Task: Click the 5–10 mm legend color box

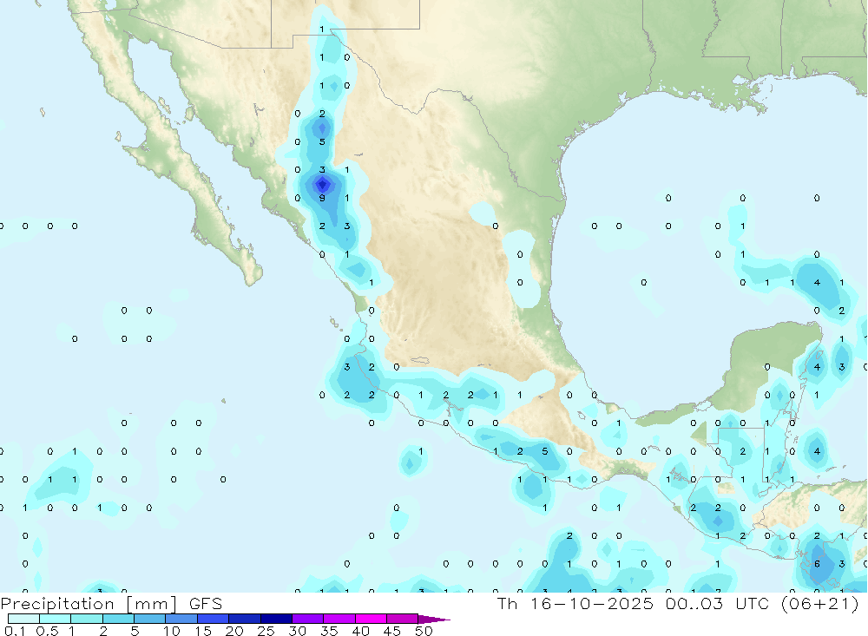Action: point(149,619)
